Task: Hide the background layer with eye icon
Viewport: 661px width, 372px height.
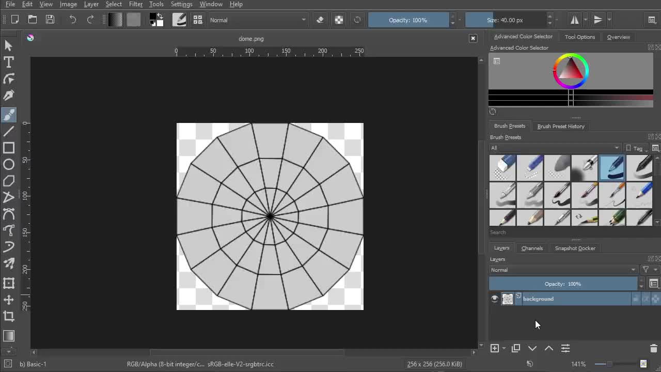Action: [495, 299]
